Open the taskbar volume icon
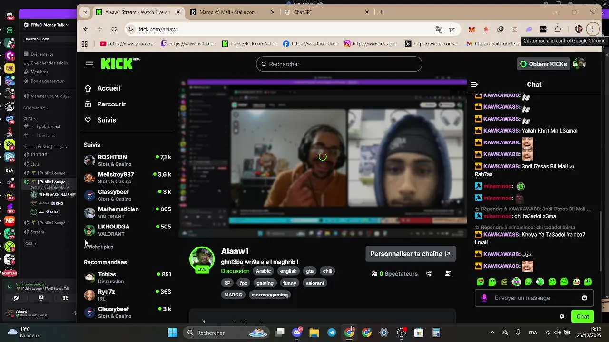 558,332
